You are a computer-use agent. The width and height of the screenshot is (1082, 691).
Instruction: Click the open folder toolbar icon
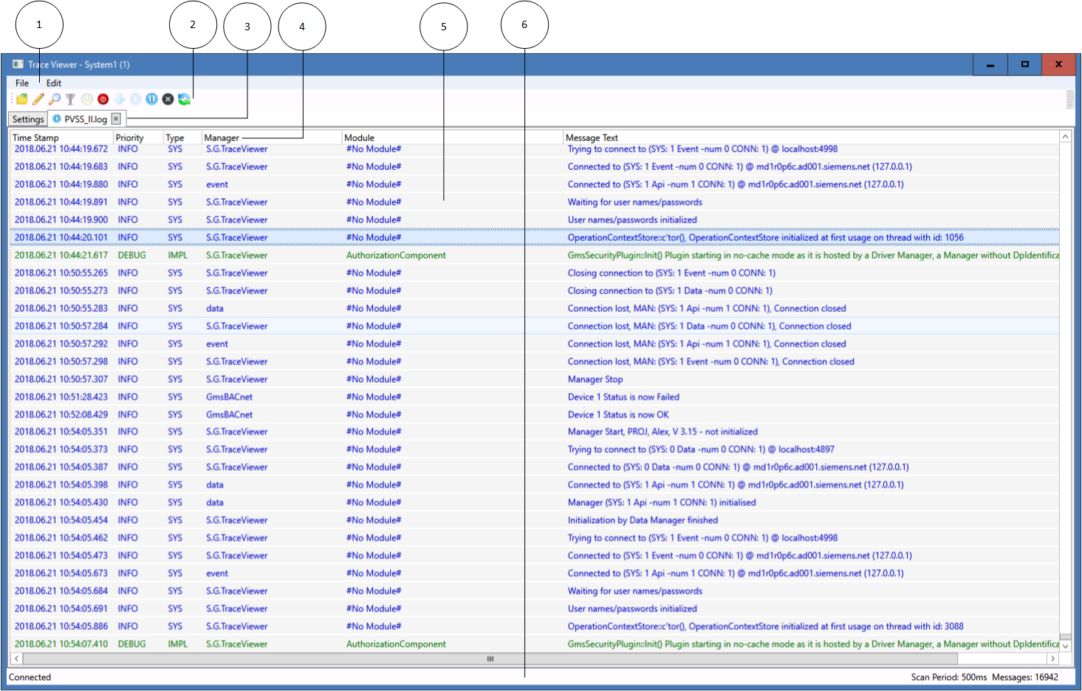tap(22, 99)
